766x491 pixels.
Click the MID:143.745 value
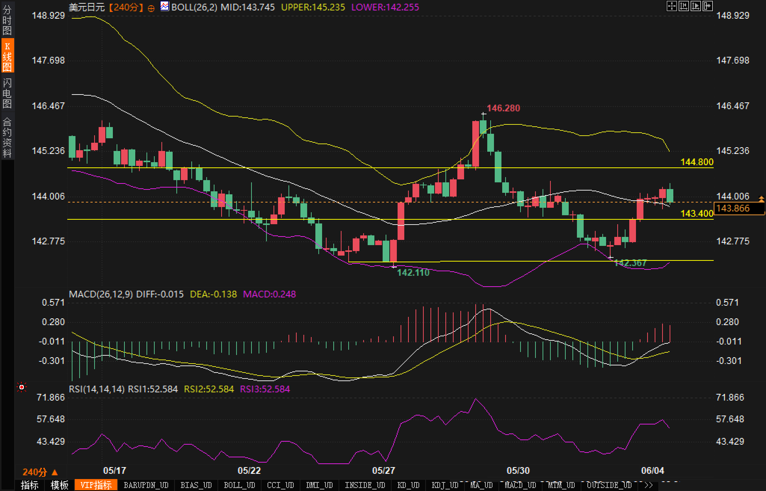pos(248,7)
